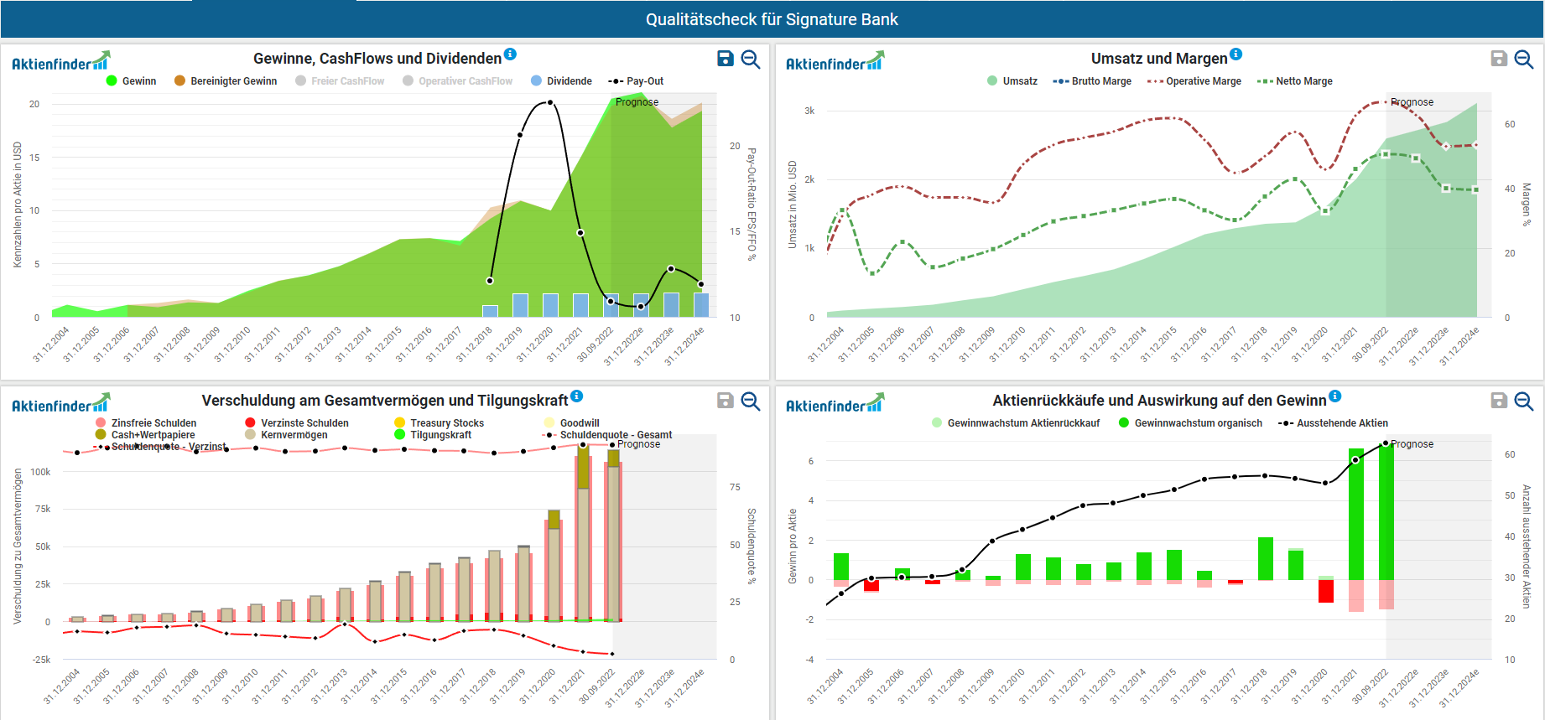Click Aktienfinder logo in Aktienrückkäufe panel
Screen dimensions: 1545x720
[x=835, y=405]
